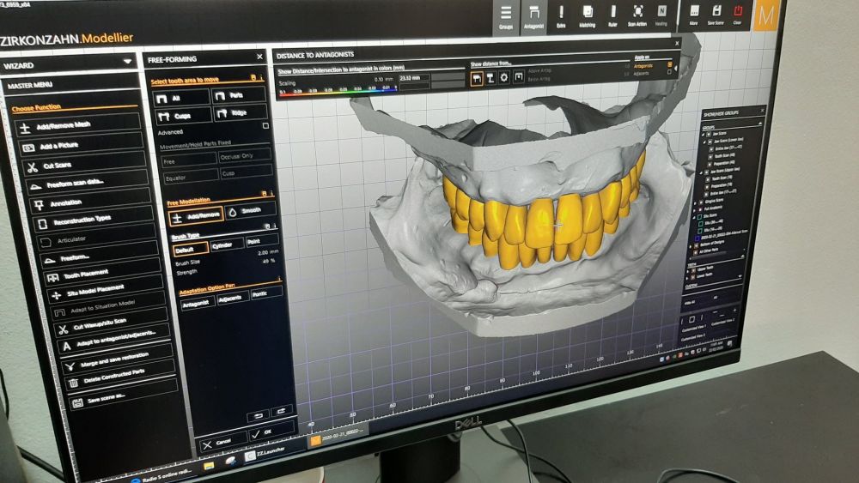
Task: Toggle visibility of Lower Teeth
Action: tap(693, 277)
